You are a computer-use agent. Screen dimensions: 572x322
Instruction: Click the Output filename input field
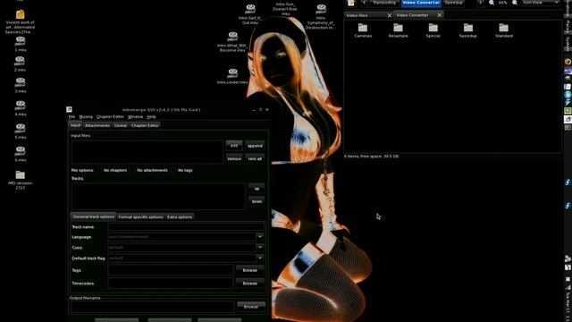[x=153, y=307]
